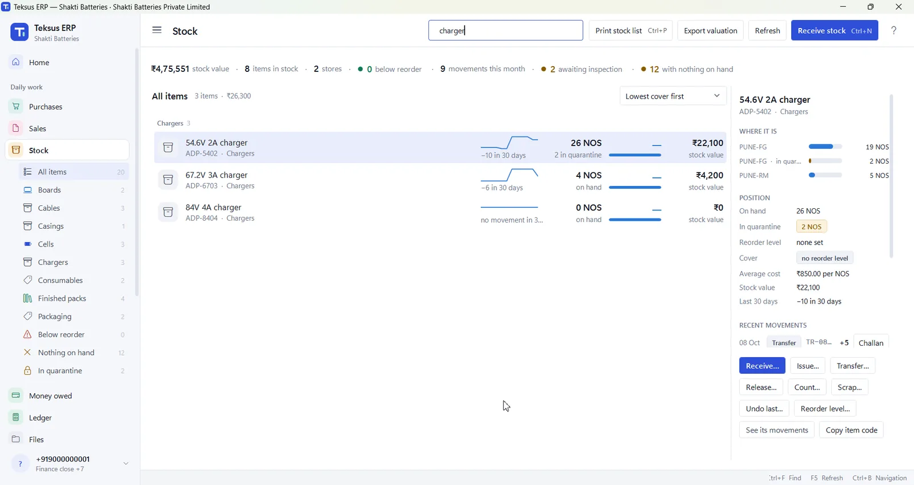Click Print stock list button

click(x=631, y=31)
